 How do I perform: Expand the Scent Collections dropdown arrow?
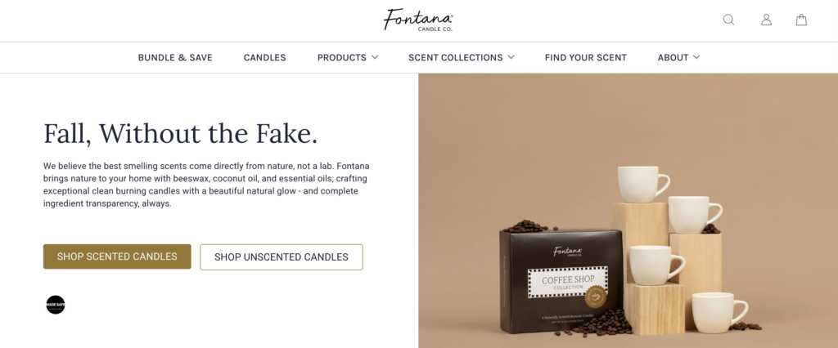[x=511, y=57]
